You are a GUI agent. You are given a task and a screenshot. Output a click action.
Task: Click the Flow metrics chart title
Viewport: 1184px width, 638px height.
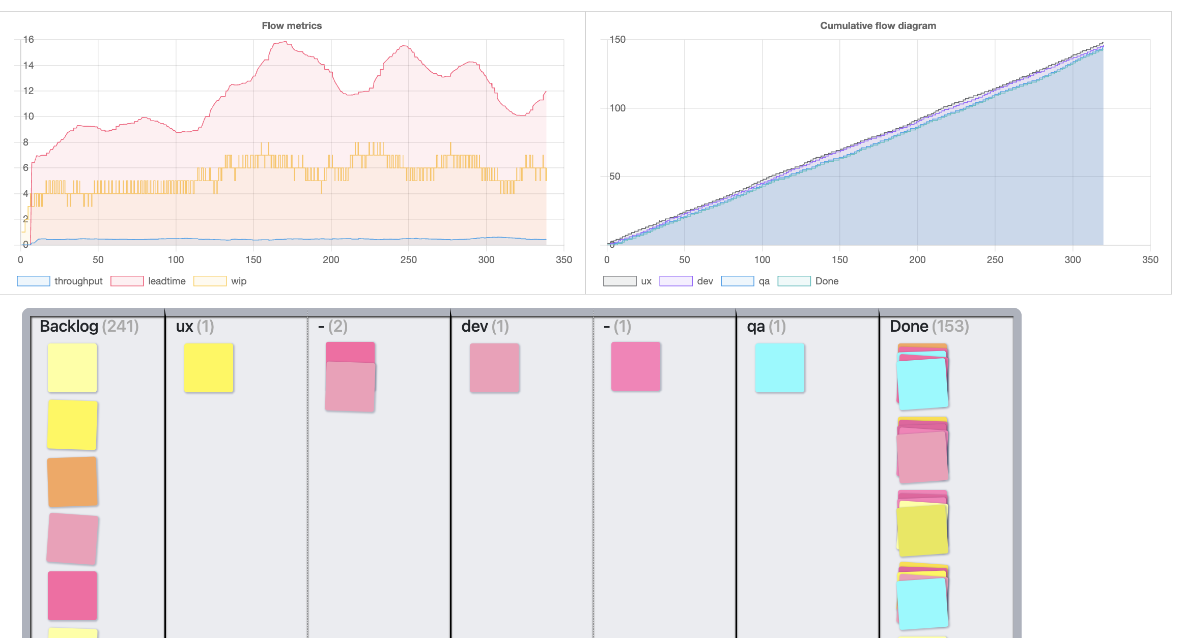click(292, 25)
